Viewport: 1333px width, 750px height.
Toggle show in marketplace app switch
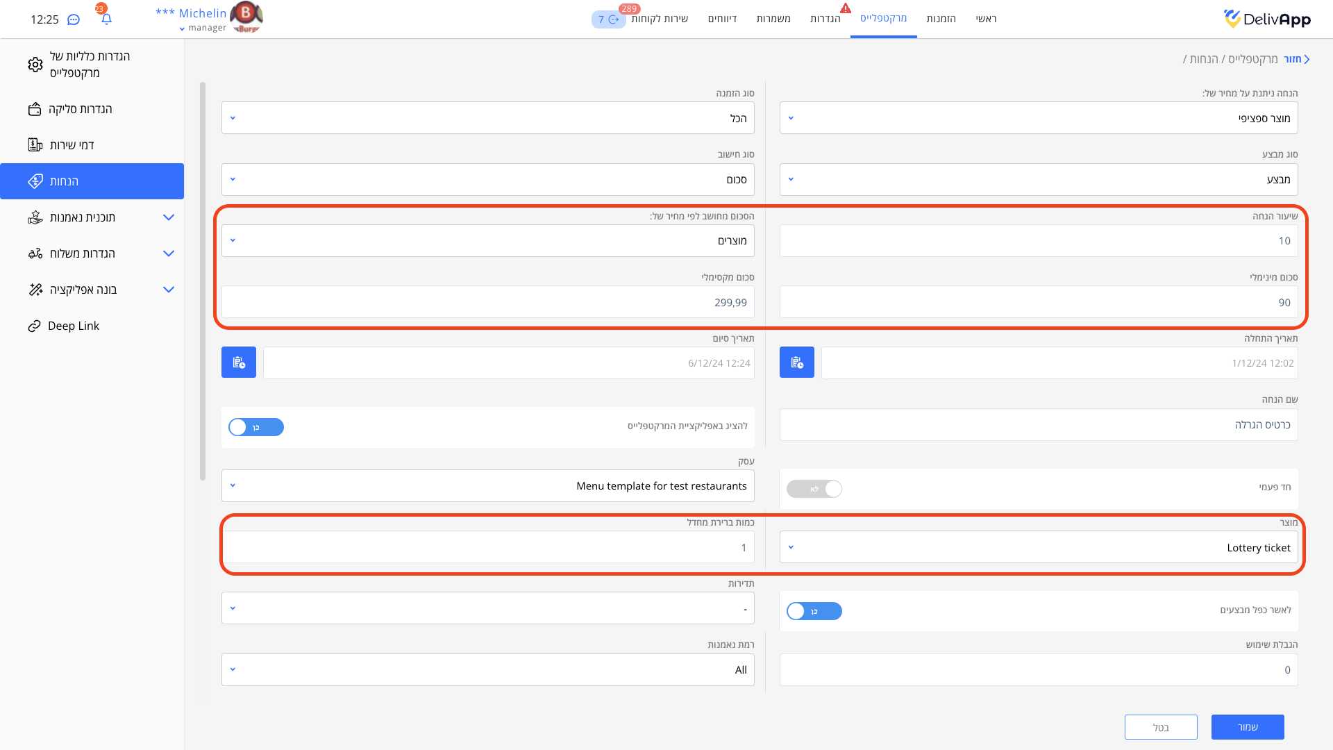click(256, 427)
